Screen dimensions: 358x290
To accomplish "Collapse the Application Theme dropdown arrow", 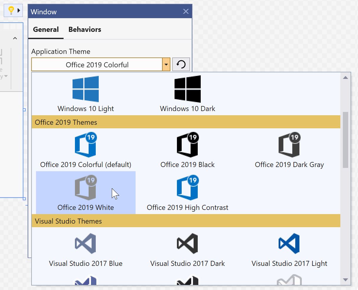I will pos(166,65).
